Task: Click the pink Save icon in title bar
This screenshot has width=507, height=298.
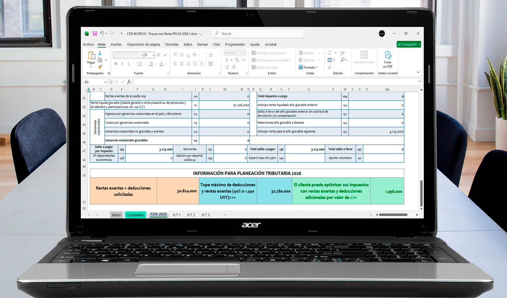Action: pos(95,34)
